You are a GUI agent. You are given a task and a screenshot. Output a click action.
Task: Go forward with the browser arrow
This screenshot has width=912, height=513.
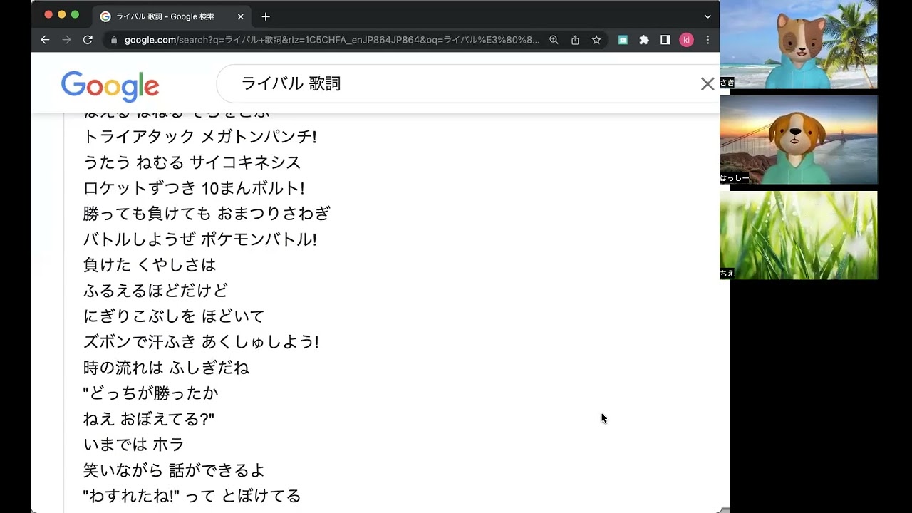66,40
